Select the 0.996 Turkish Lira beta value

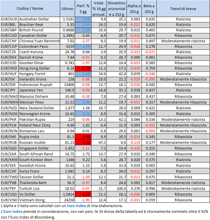[x=149, y=189]
